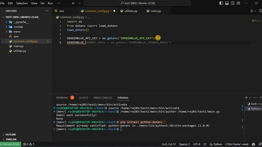Open the Edit menu
The width and height of the screenshot is (262, 147).
point(10,3)
